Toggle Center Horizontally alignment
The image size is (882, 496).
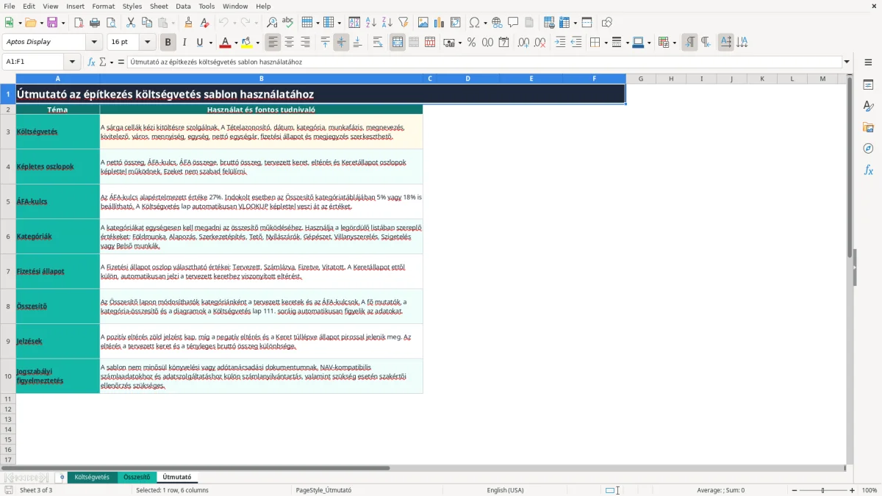click(x=290, y=43)
